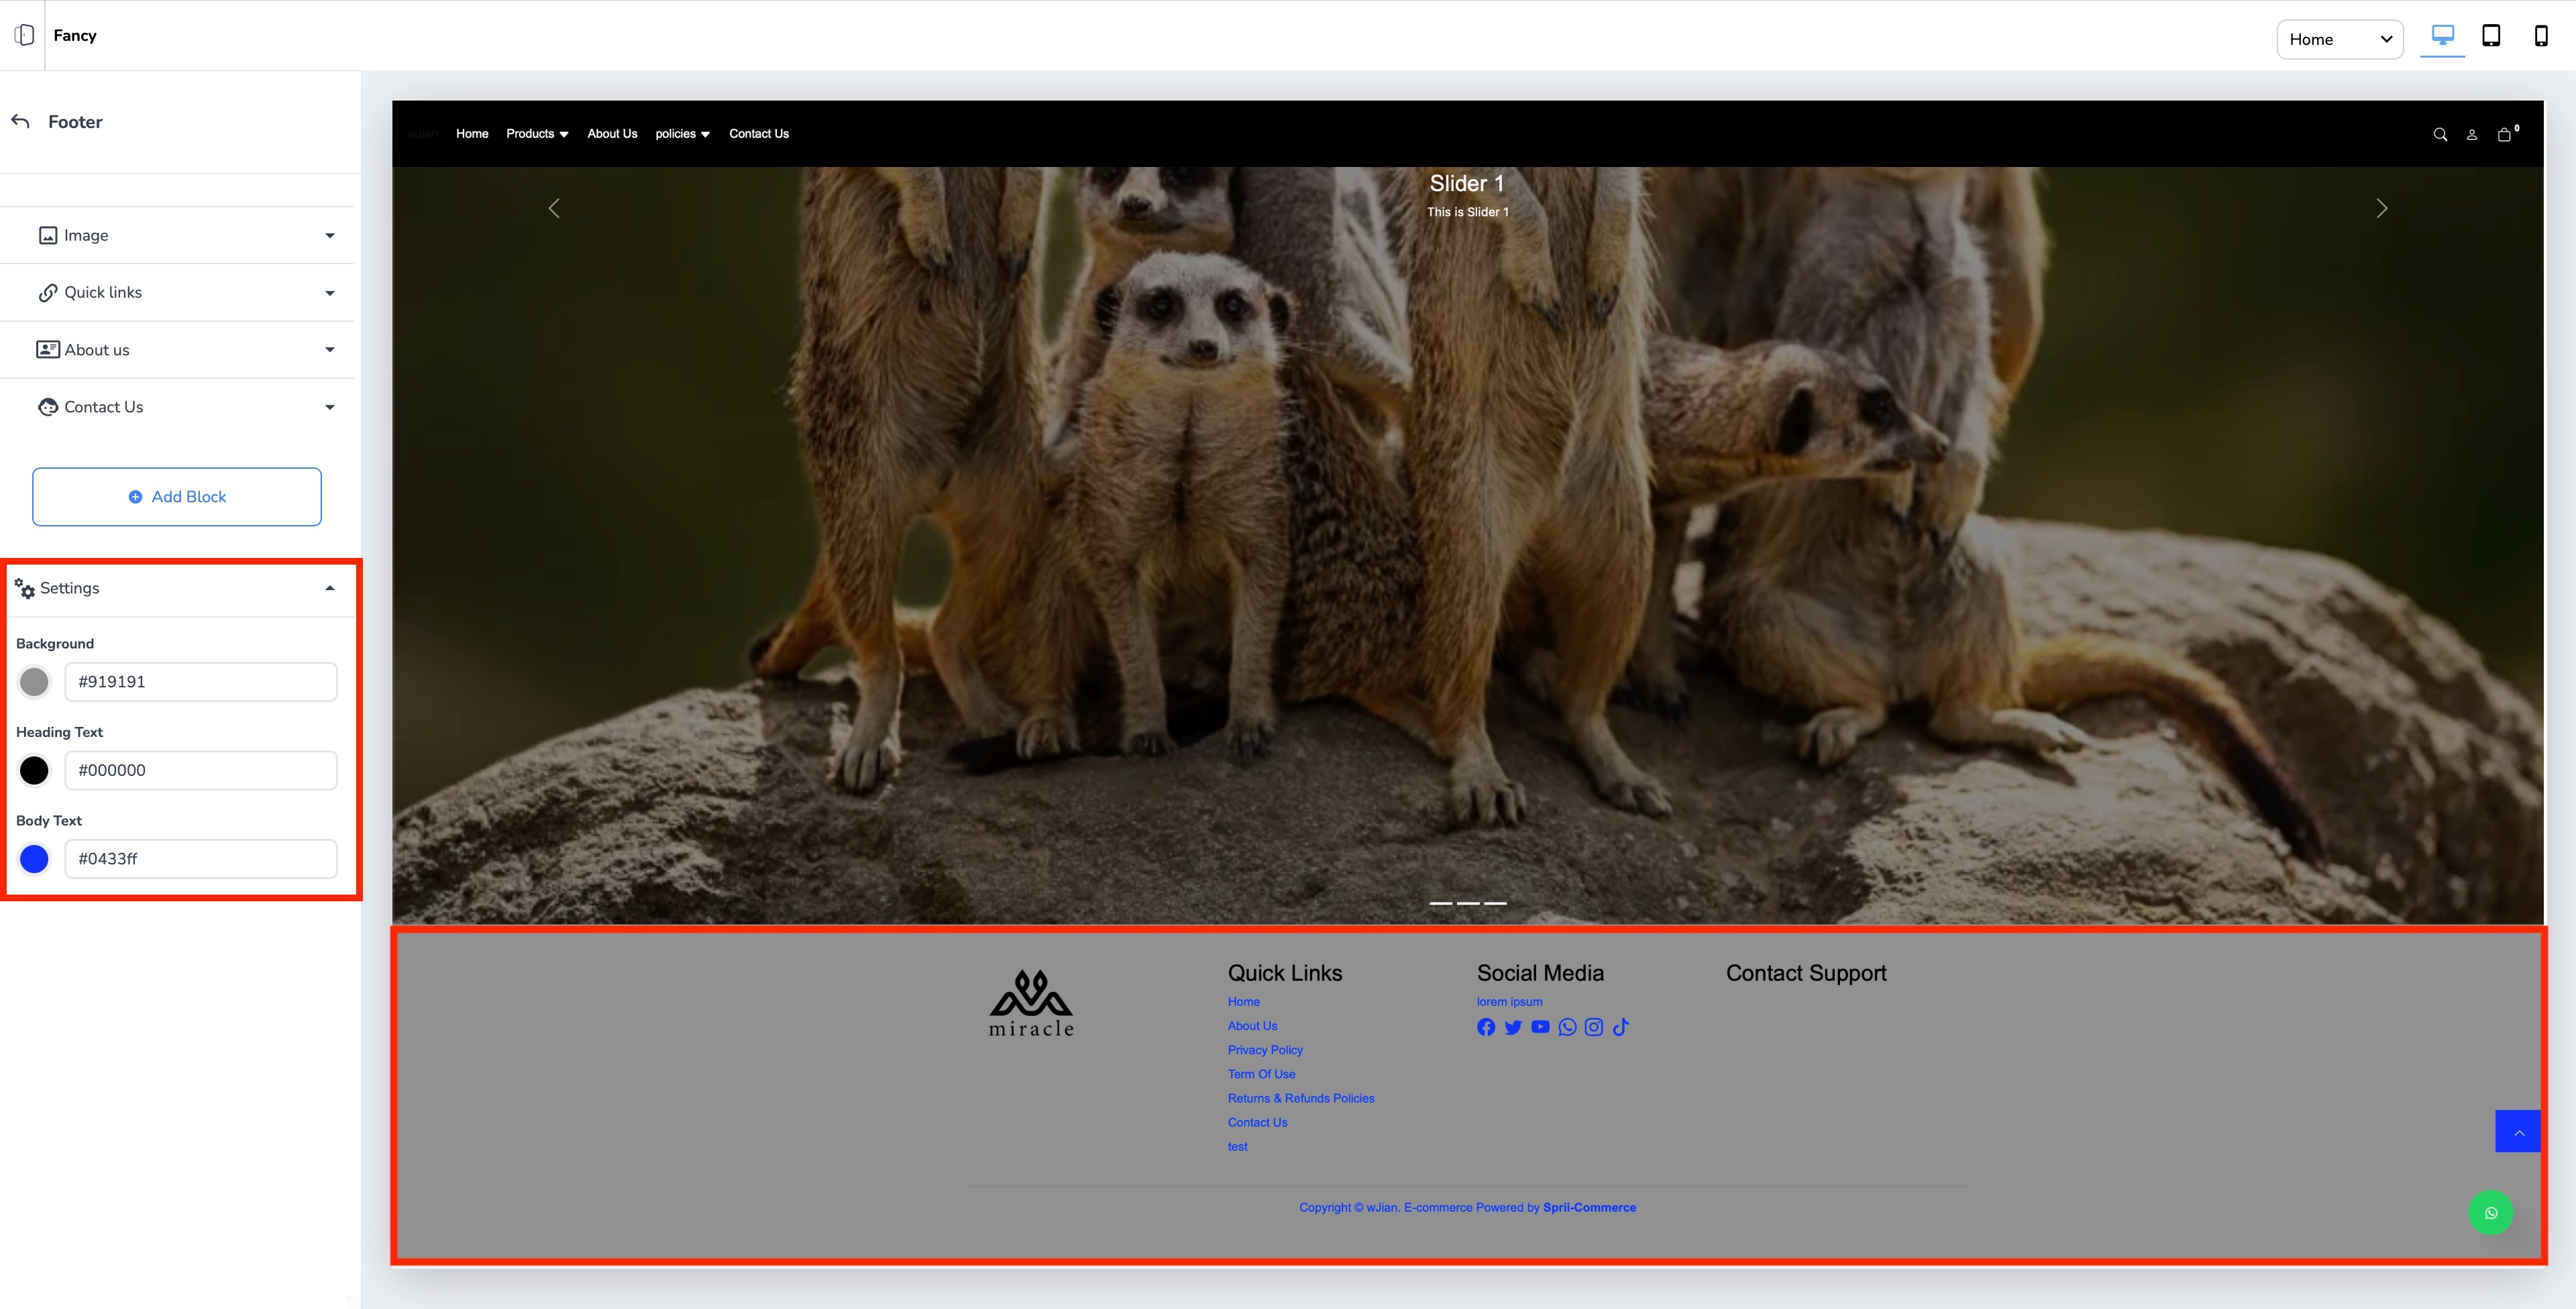Click the sidebar collapse icon

click(24, 35)
